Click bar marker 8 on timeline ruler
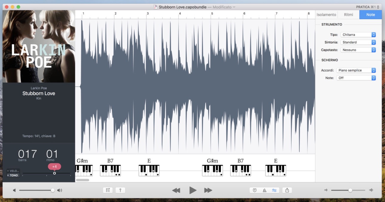 [309, 13]
